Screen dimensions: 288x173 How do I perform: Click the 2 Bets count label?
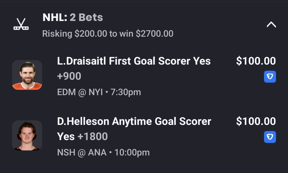click(x=86, y=18)
